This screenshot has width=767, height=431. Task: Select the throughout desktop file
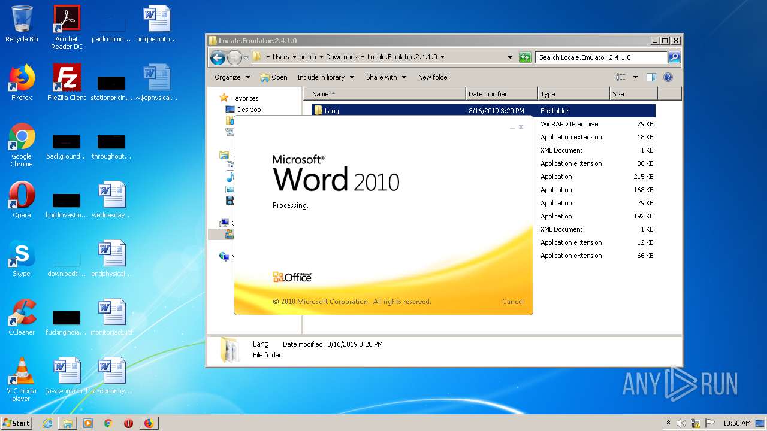click(x=111, y=147)
